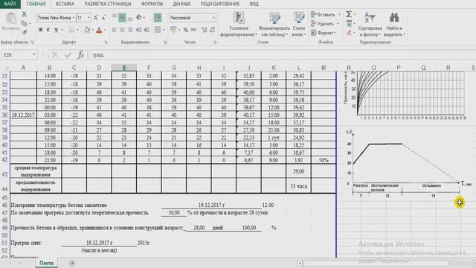This screenshot has width=476, height=268.
Task: Open the font size 11 dropdown
Action: (x=89, y=18)
